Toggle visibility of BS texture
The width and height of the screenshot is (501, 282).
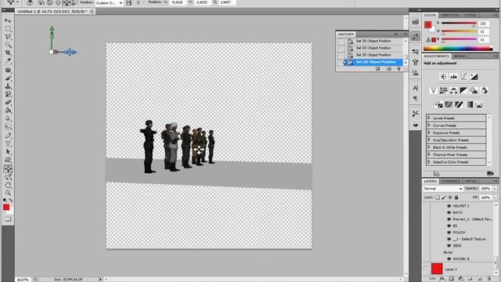coord(449,226)
